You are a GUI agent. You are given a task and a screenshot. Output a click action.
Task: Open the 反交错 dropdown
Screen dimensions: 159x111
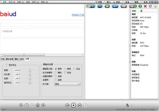click(67, 84)
